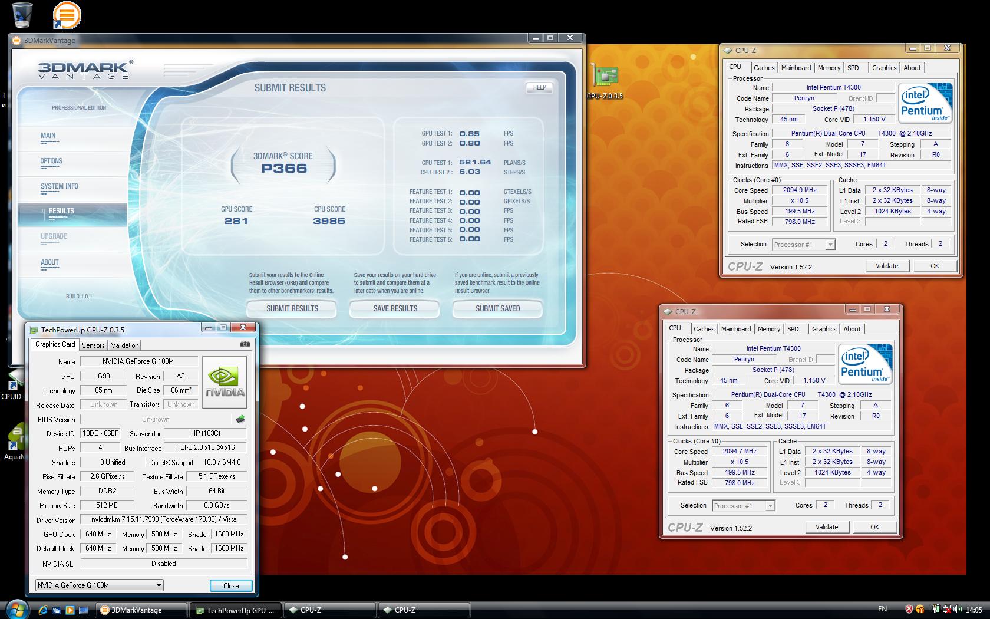The height and width of the screenshot is (619, 990).
Task: Open the Memory tab in the upper CPU-Z window
Action: 829,68
